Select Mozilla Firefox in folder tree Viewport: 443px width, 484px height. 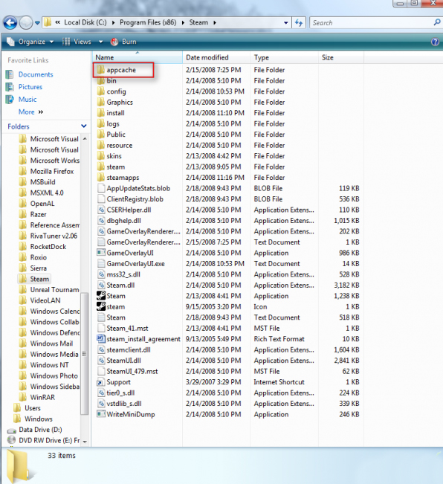click(x=46, y=171)
